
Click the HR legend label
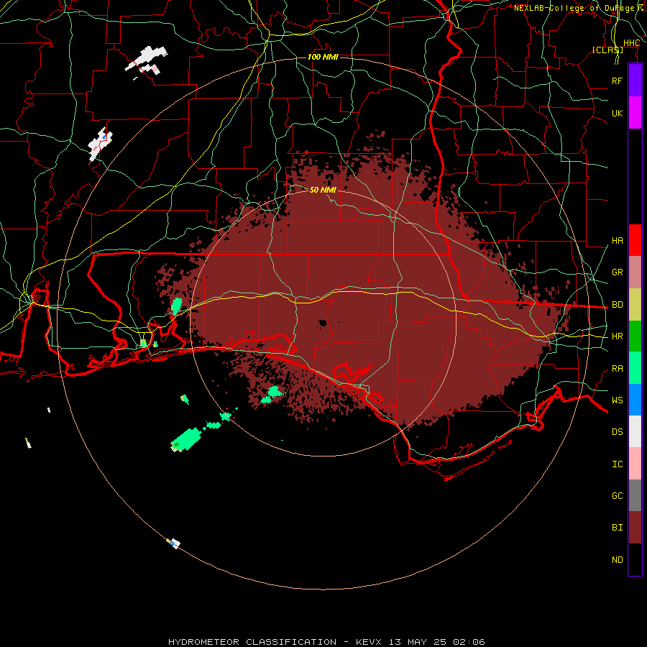click(x=617, y=336)
